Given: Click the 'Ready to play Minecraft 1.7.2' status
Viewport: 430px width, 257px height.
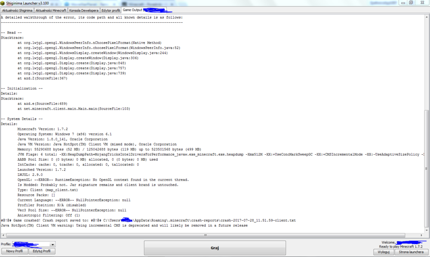Looking at the screenshot, I should [x=401, y=247].
